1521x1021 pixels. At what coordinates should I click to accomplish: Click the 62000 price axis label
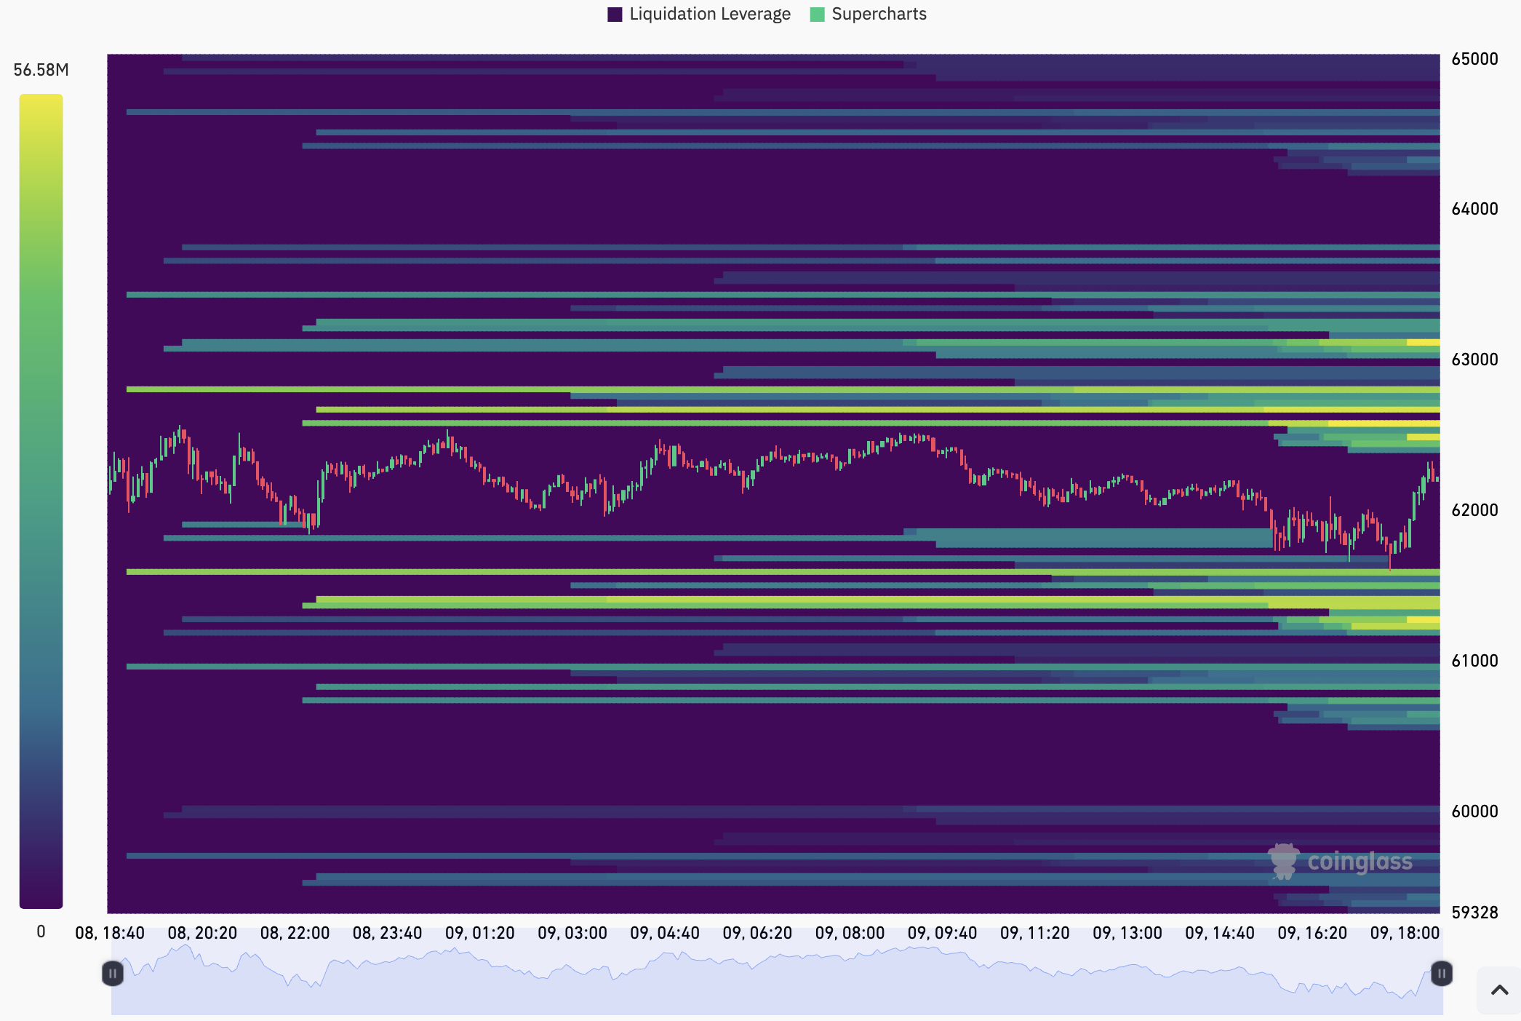click(x=1474, y=510)
